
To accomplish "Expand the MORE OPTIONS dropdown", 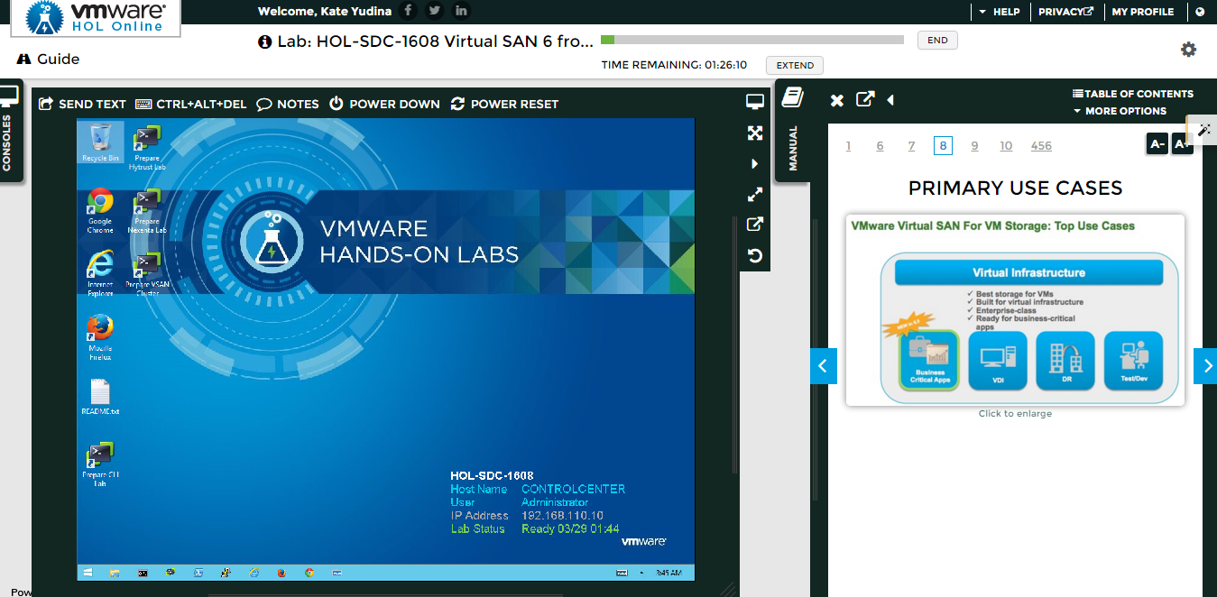I will point(1120,111).
